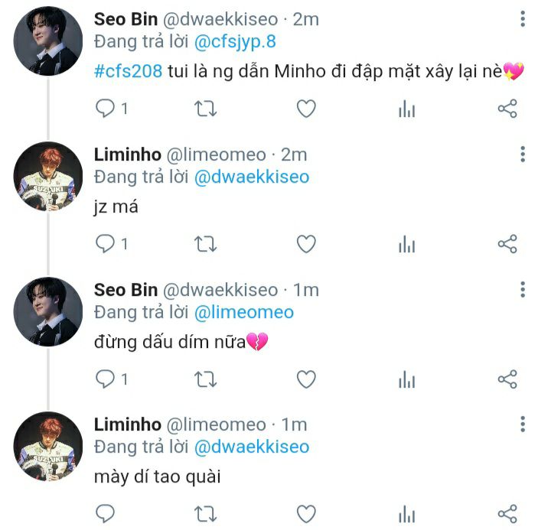The width and height of the screenshot is (551, 530).
Task: View analytics for Seo Bin's #cfs208 tweet
Action: (407, 109)
